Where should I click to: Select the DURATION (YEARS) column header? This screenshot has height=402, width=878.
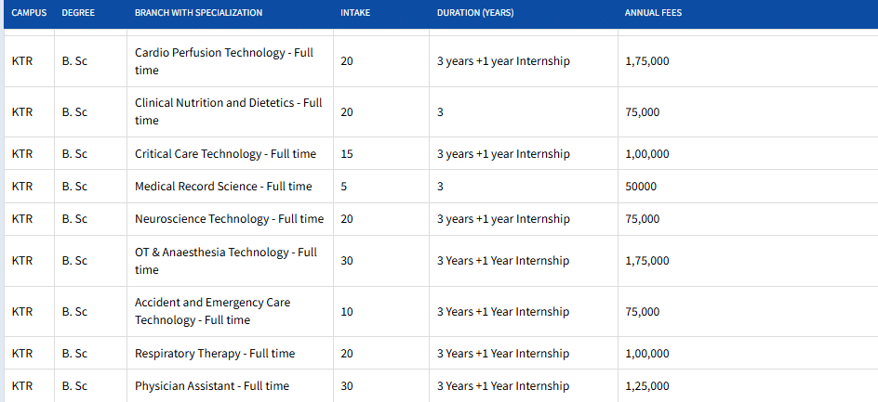(475, 13)
